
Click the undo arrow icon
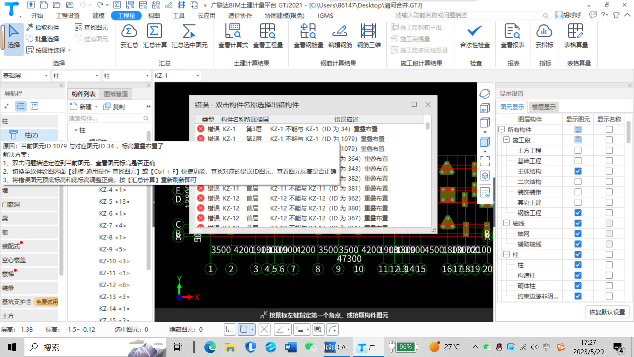click(82, 5)
